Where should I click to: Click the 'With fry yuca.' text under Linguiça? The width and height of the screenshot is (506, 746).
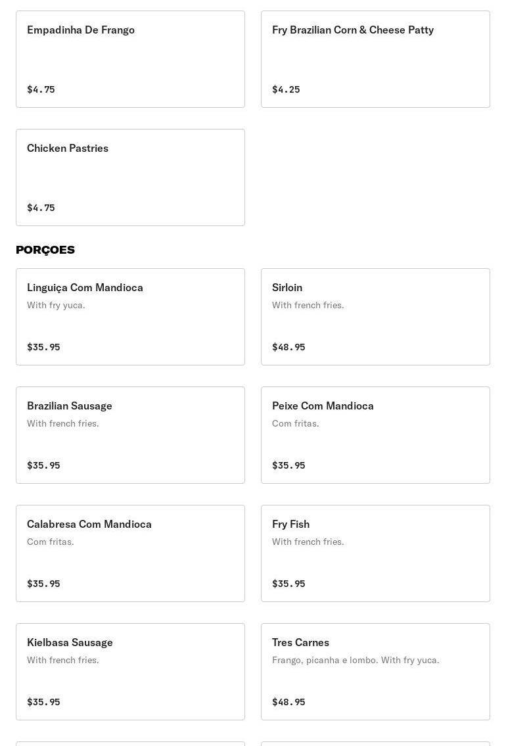pos(56,305)
